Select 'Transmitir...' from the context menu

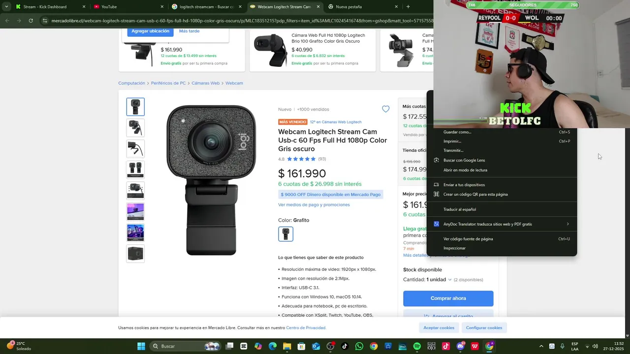(x=502, y=150)
